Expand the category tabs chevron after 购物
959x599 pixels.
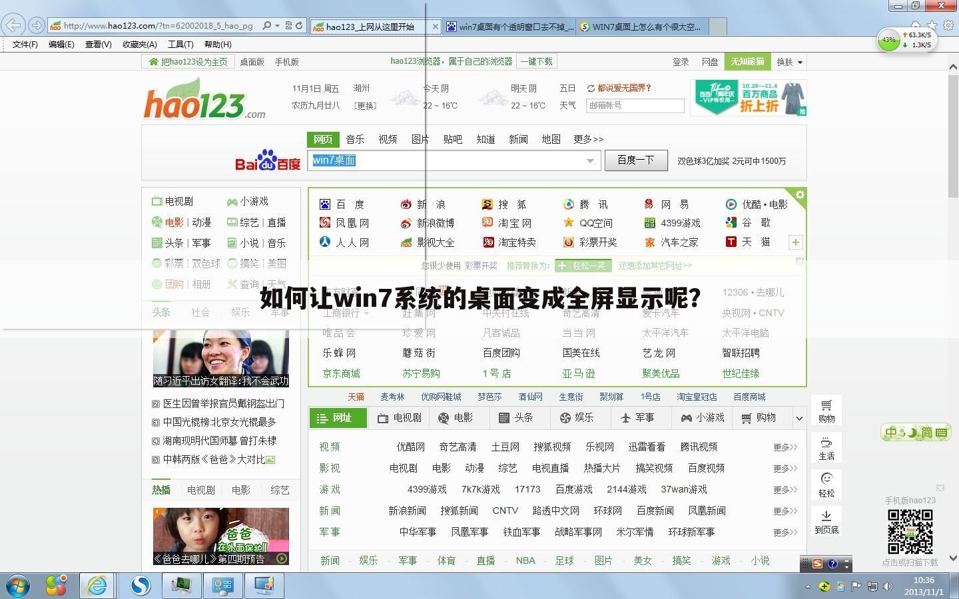point(799,418)
